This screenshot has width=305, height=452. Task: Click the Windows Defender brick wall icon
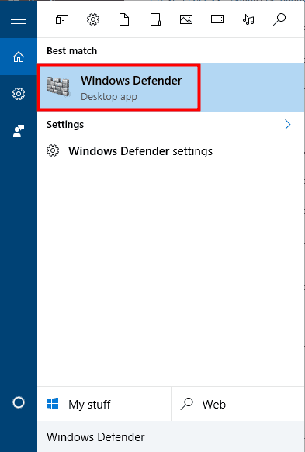click(58, 86)
